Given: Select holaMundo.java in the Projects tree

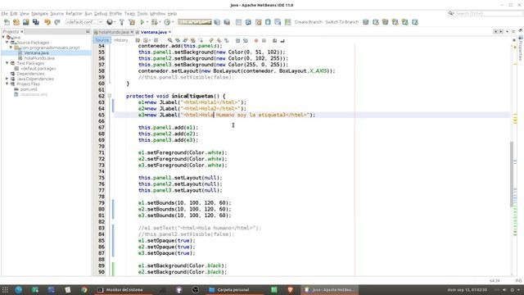Looking at the screenshot, I should click(x=39, y=58).
